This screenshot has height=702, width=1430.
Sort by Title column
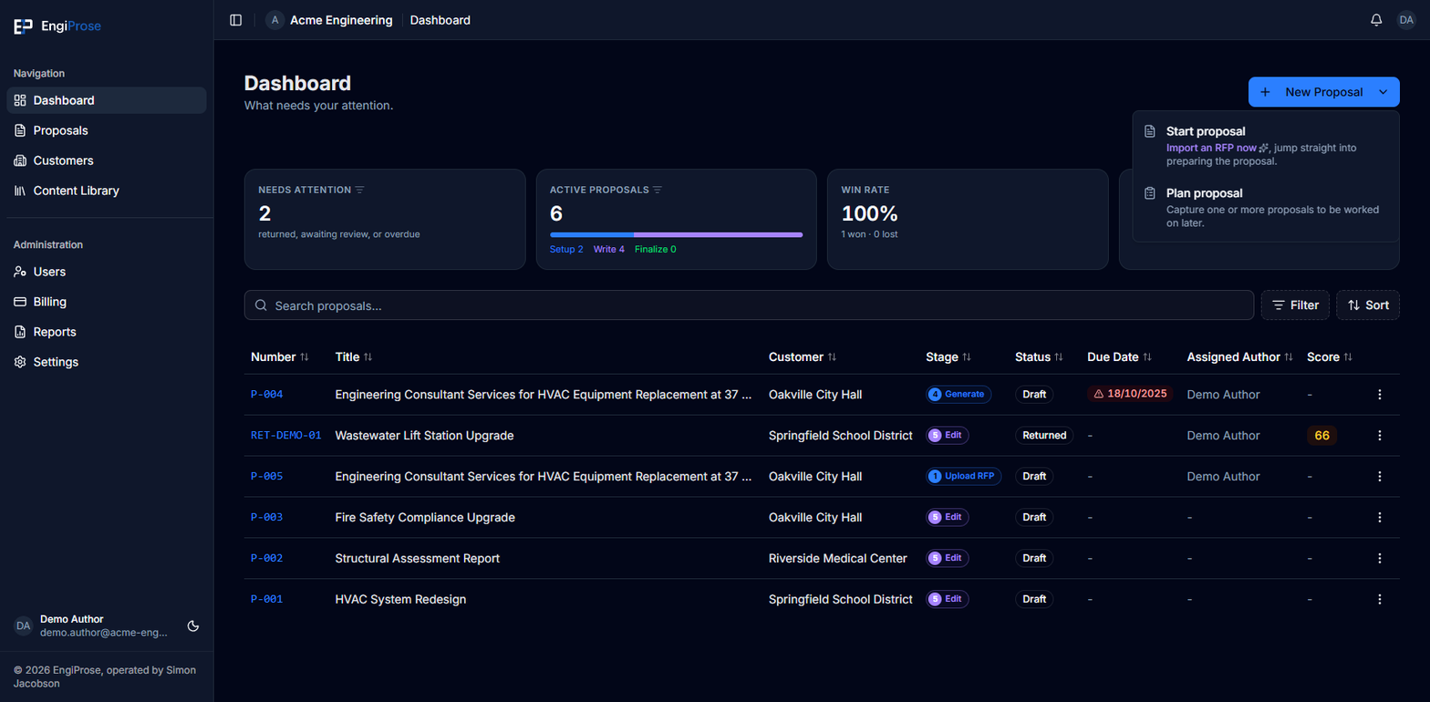pyautogui.click(x=353, y=357)
